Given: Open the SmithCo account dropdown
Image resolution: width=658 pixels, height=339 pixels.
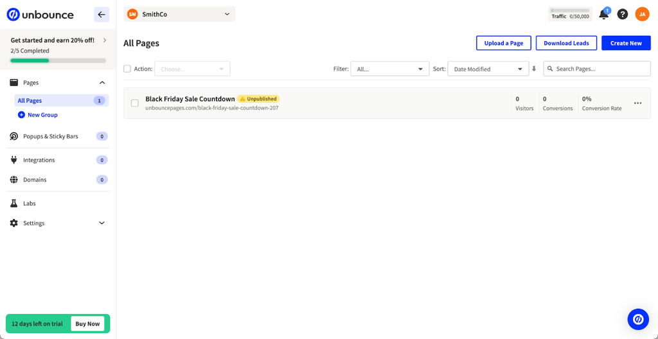Looking at the screenshot, I should click(180, 14).
